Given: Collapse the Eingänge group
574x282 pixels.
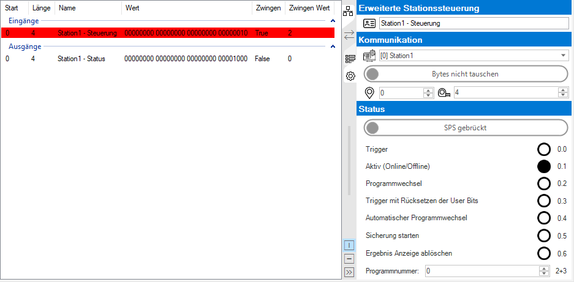Looking at the screenshot, I should (333, 21).
